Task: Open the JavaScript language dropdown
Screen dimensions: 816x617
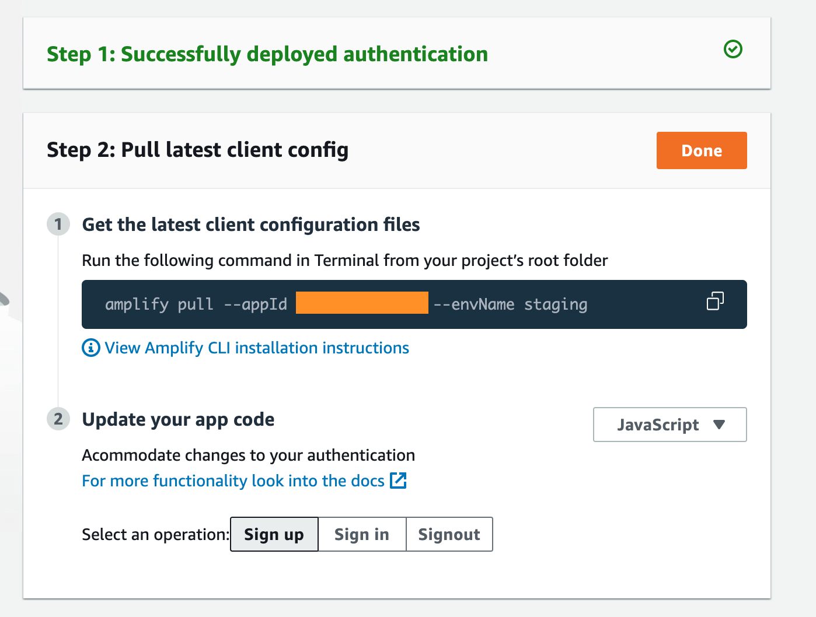Action: (x=669, y=425)
